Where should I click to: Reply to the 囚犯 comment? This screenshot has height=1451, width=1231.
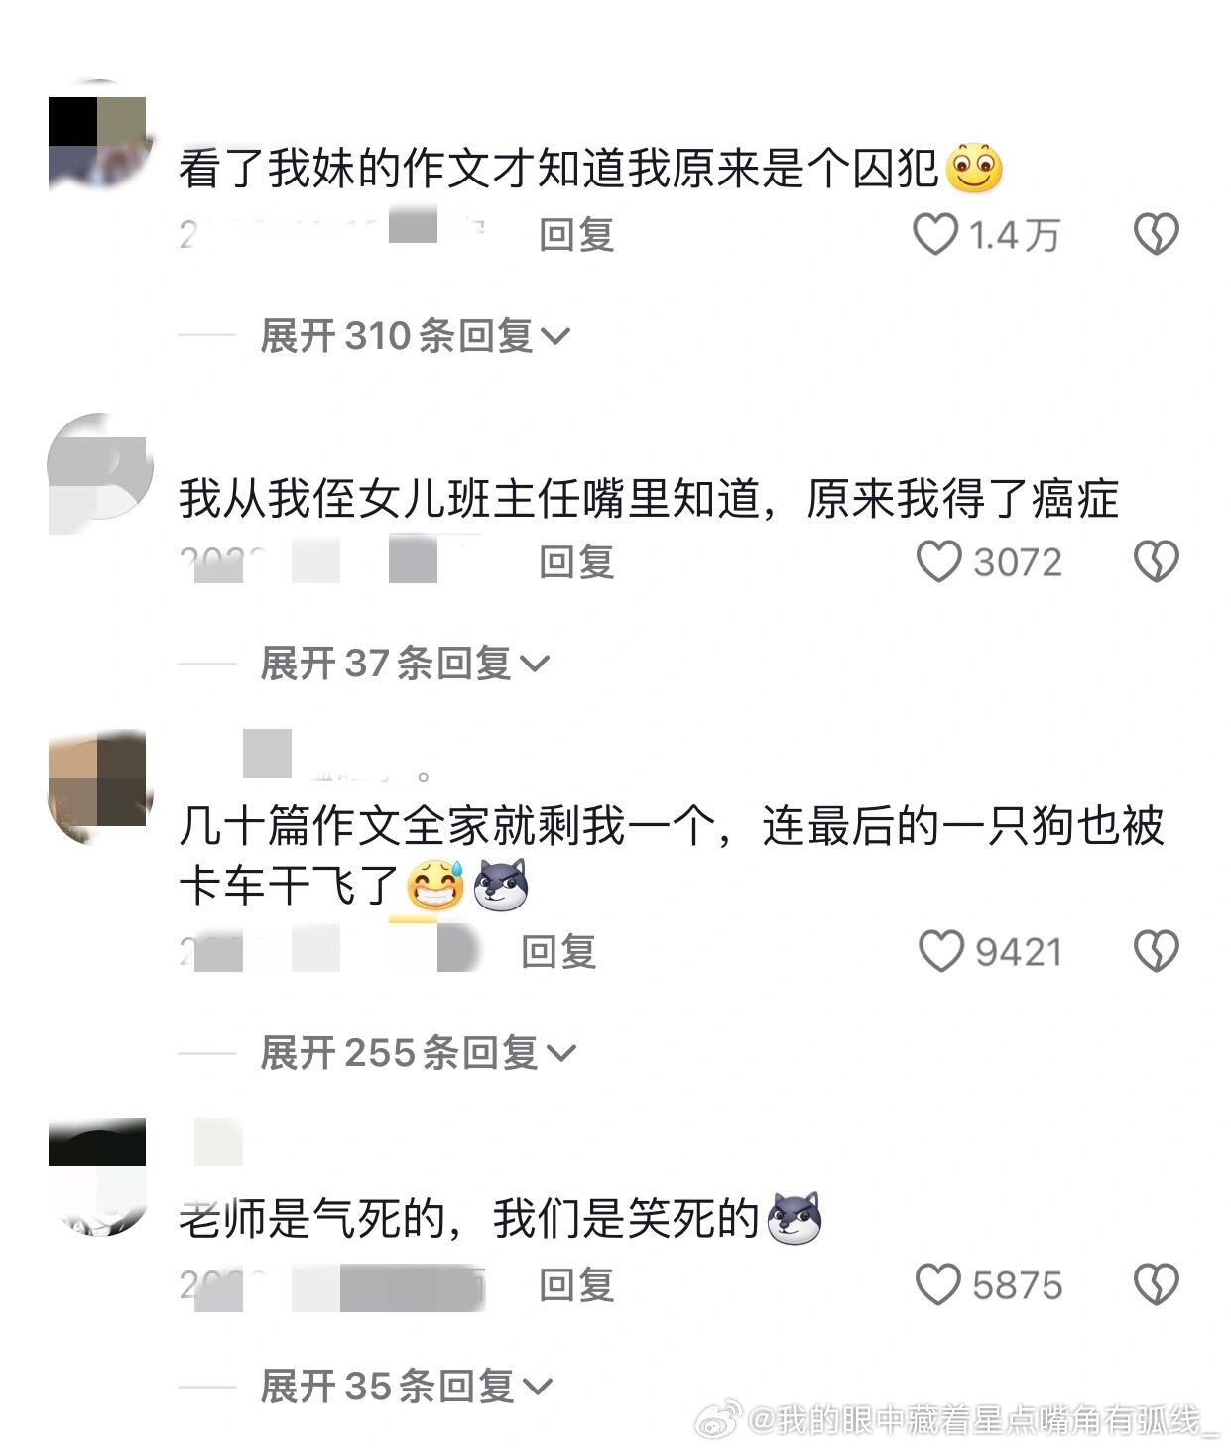(576, 235)
